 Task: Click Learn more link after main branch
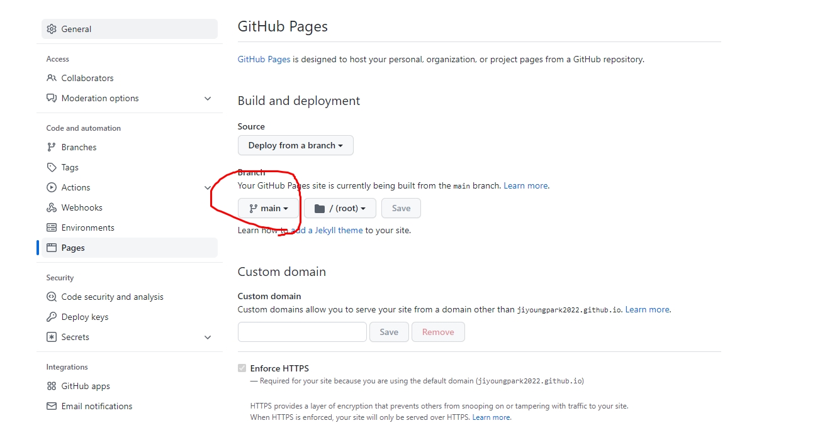pos(526,185)
